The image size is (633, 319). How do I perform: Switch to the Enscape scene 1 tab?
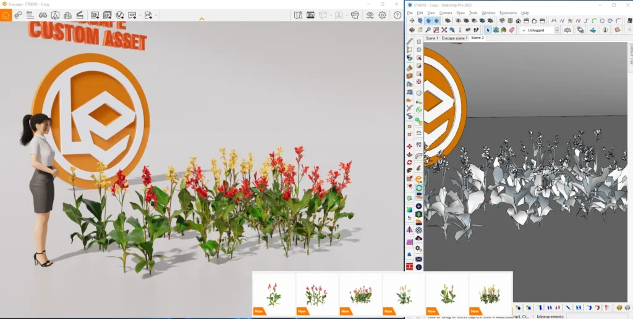point(454,38)
